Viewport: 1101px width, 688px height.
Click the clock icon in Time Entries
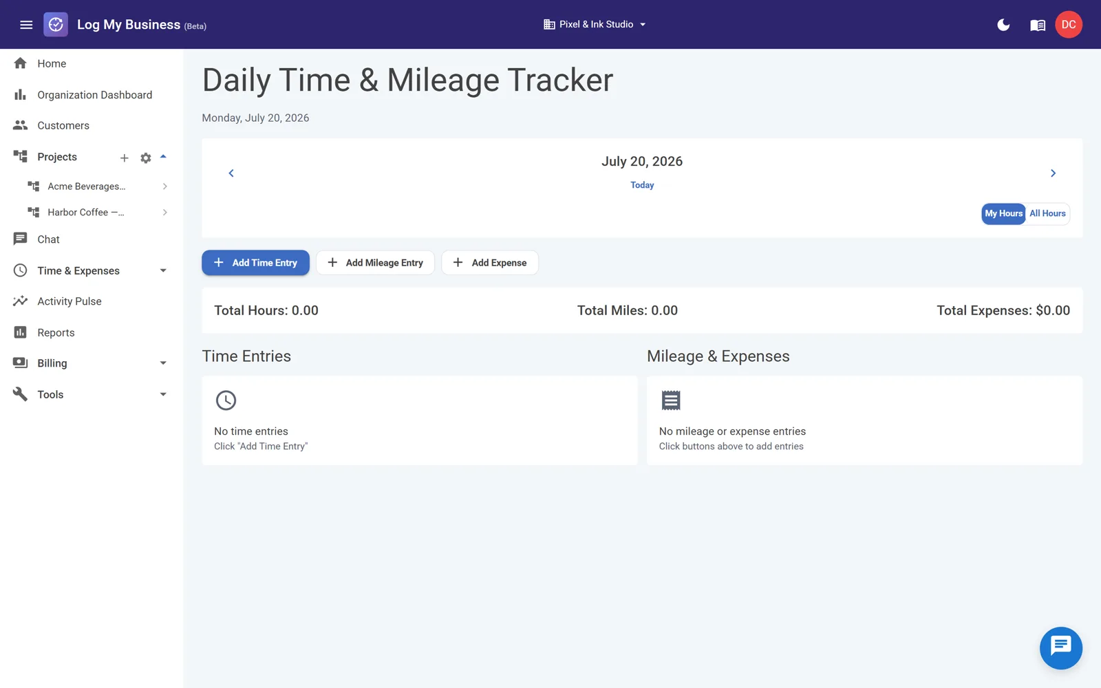226,400
